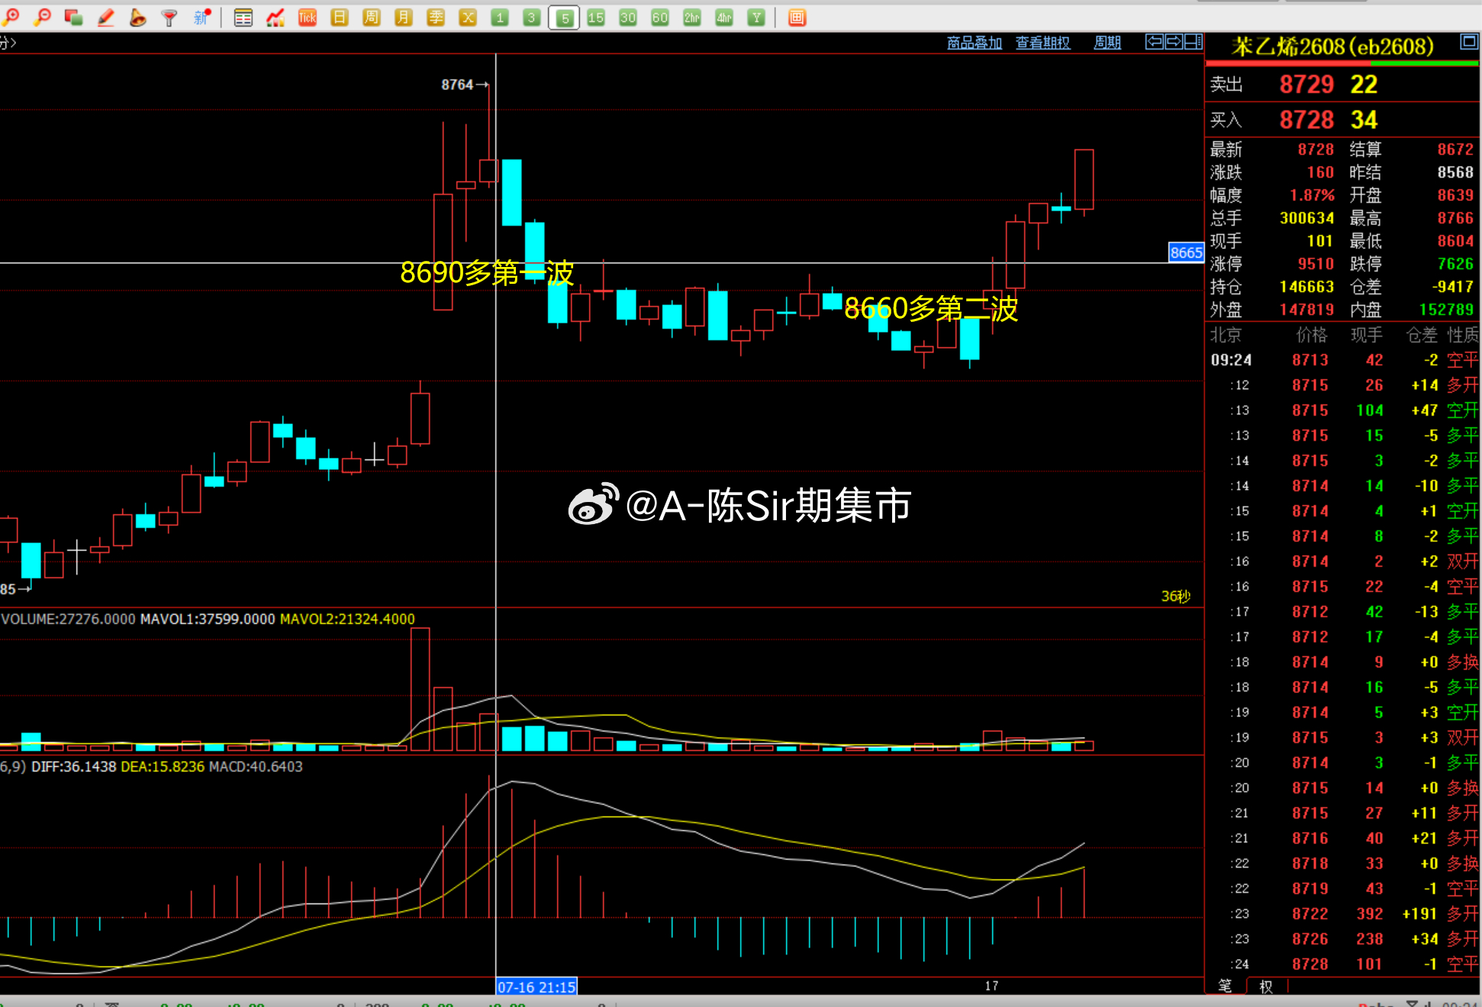Go to next contract with right arrow
Screen dimensions: 1482x1007
coord(1174,42)
